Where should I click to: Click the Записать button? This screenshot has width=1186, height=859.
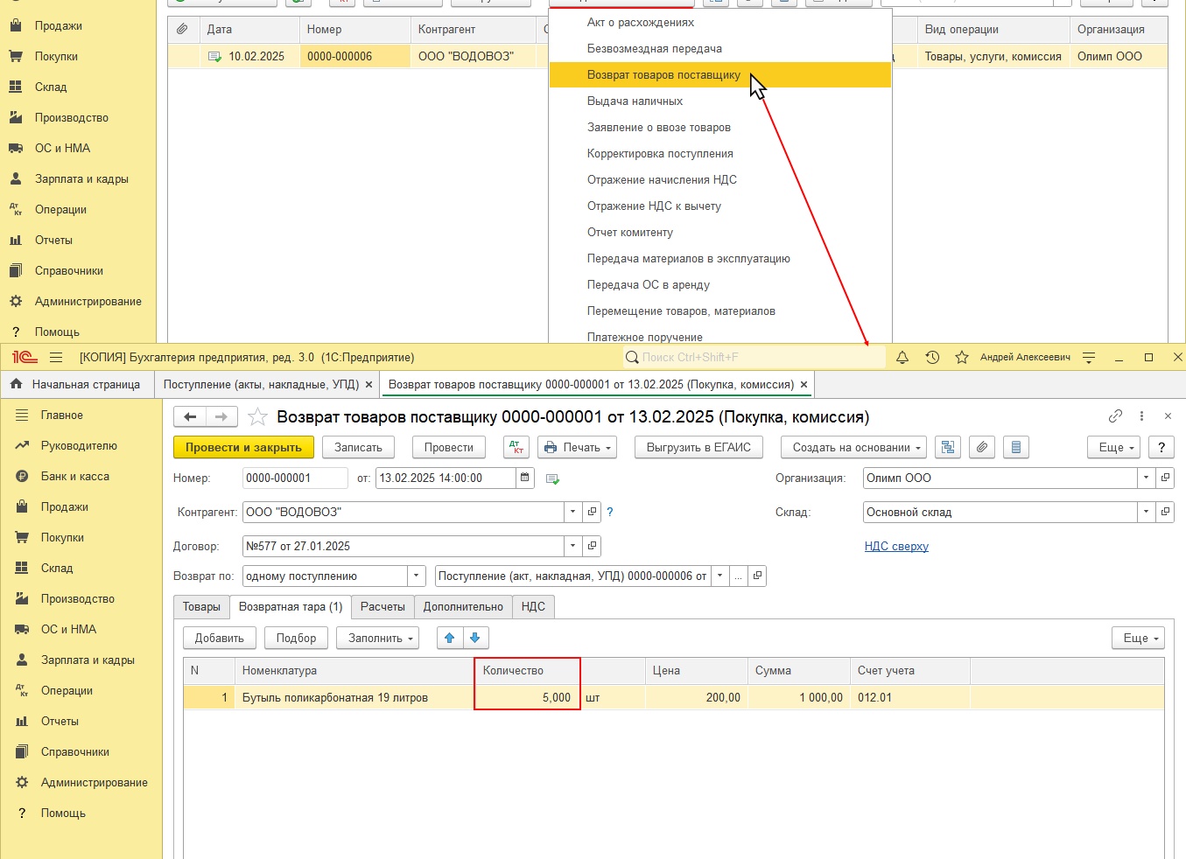(358, 447)
